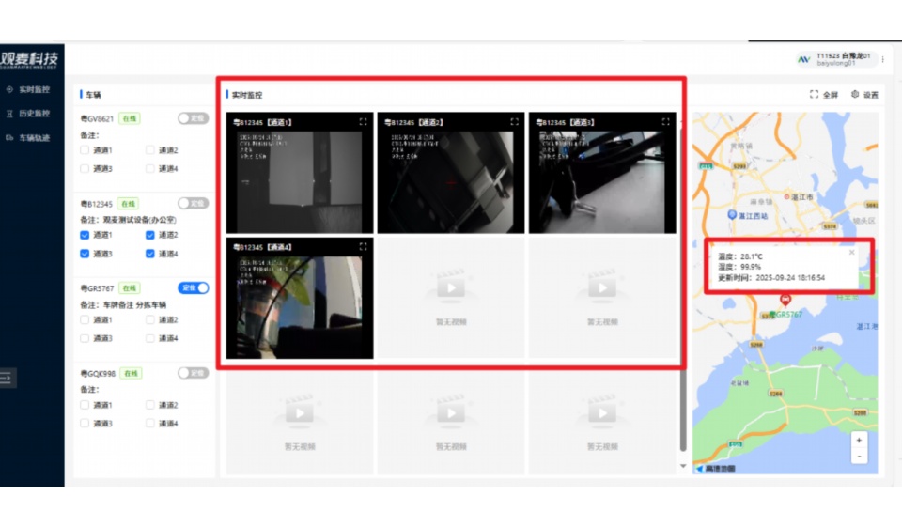Disable 定位 toggle for 粤GR5767
The width and height of the screenshot is (902, 527).
193,287
